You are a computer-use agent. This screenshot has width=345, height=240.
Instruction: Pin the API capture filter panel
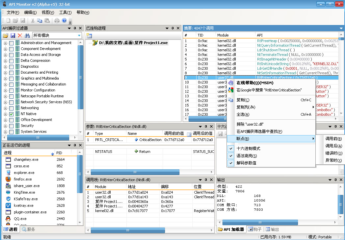pos(75,28)
